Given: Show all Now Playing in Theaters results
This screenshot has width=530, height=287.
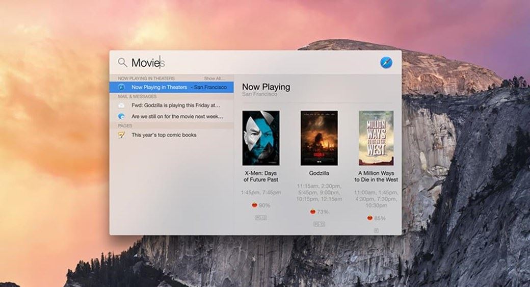Looking at the screenshot, I should coord(215,78).
